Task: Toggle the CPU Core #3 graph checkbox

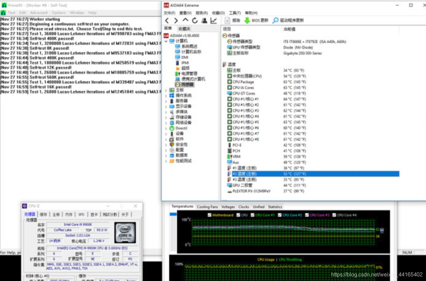Action: tap(307, 215)
